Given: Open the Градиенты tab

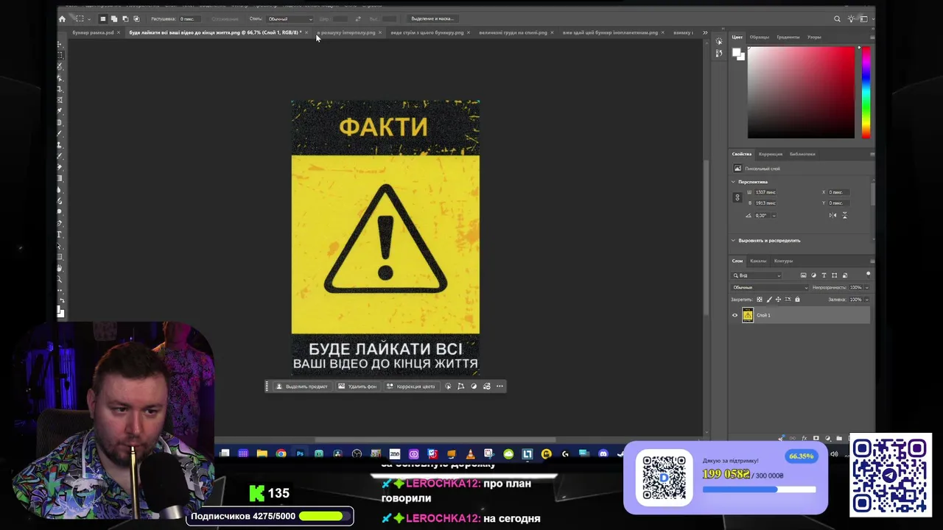Looking at the screenshot, I should [x=788, y=37].
